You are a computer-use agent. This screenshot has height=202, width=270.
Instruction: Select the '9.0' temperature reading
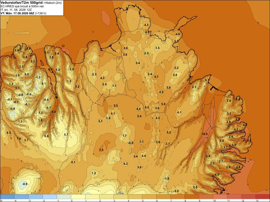tap(54, 112)
